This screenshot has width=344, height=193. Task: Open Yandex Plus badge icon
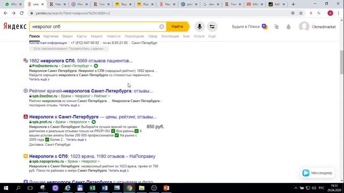pyautogui.click(x=264, y=26)
